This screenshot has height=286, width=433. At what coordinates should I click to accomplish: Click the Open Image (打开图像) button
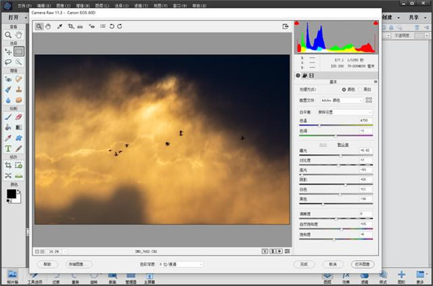tap(362, 264)
